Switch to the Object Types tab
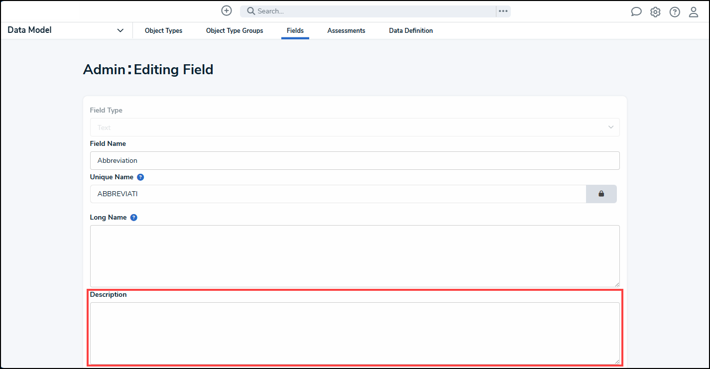The width and height of the screenshot is (710, 369). 163,30
